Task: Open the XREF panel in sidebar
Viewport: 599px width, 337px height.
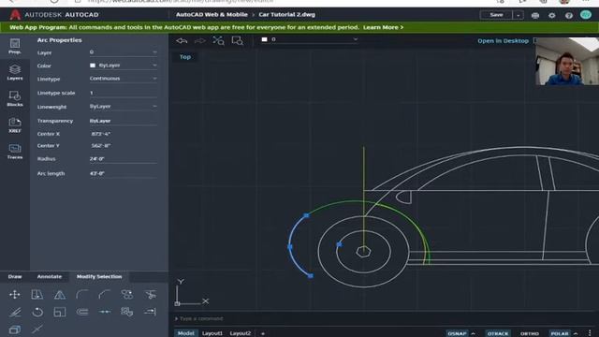Action: [x=15, y=125]
